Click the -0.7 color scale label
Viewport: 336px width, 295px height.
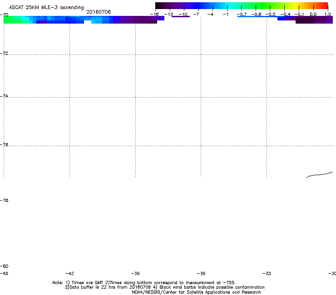(x=242, y=14)
